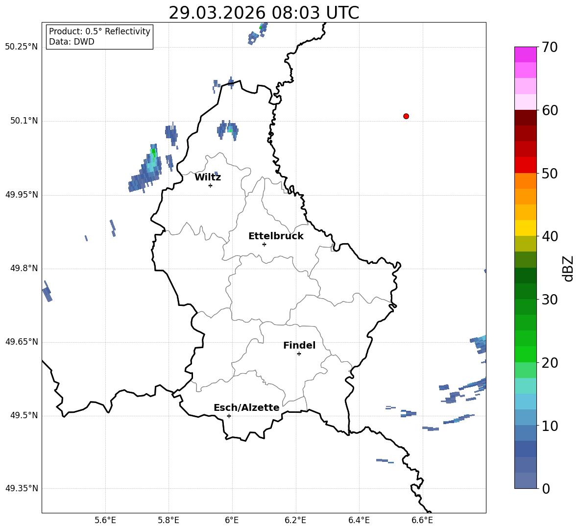Screen dimensions: 580x530
Task: Select the Findel city label
Action: (x=299, y=345)
